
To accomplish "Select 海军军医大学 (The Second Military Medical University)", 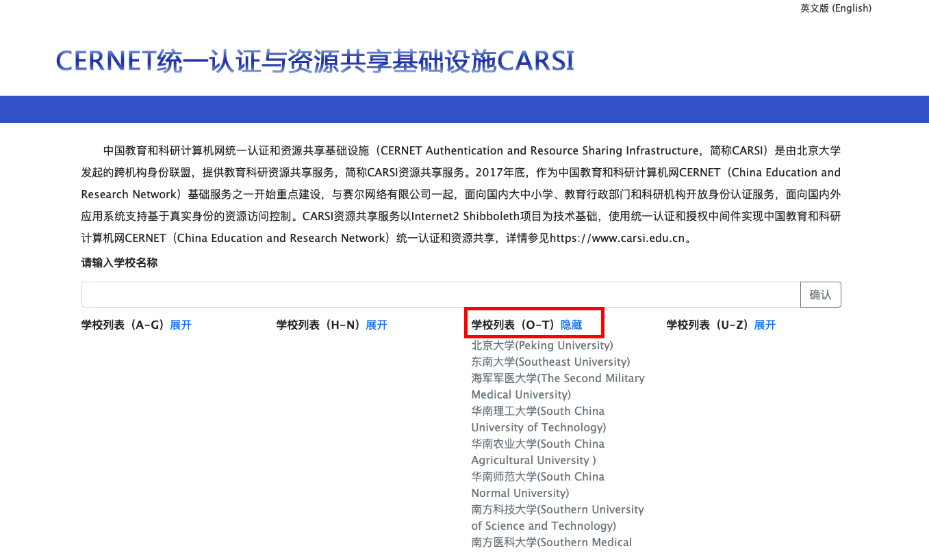I will 558,386.
